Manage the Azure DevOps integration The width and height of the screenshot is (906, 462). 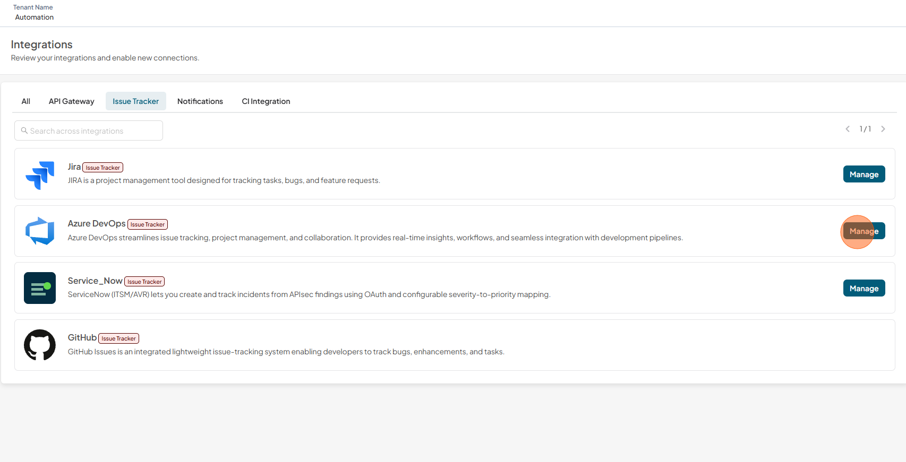[x=864, y=231]
